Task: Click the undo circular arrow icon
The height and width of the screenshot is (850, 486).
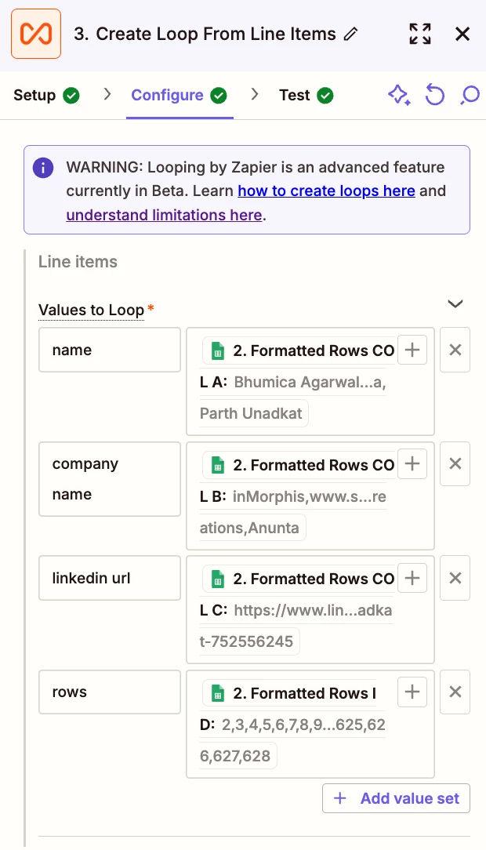Action: tap(434, 96)
